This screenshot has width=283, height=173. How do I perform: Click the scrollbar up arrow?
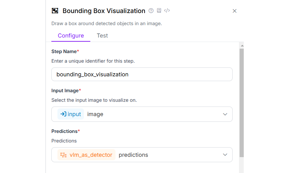click(242, 46)
